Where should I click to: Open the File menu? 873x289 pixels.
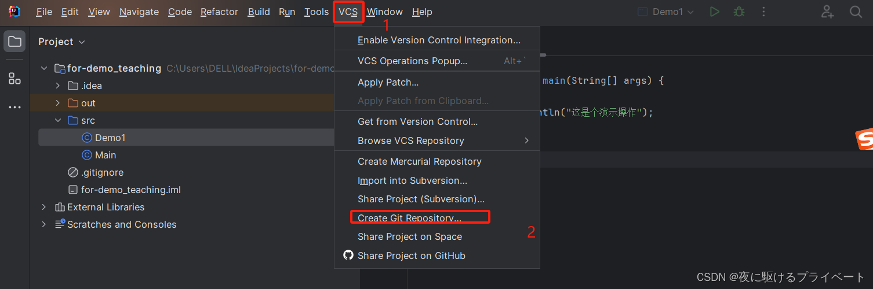(x=44, y=12)
